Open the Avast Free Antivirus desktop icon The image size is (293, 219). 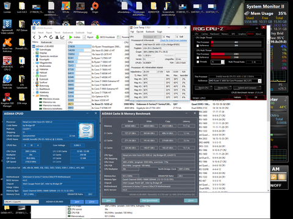pyautogui.click(x=7, y=45)
